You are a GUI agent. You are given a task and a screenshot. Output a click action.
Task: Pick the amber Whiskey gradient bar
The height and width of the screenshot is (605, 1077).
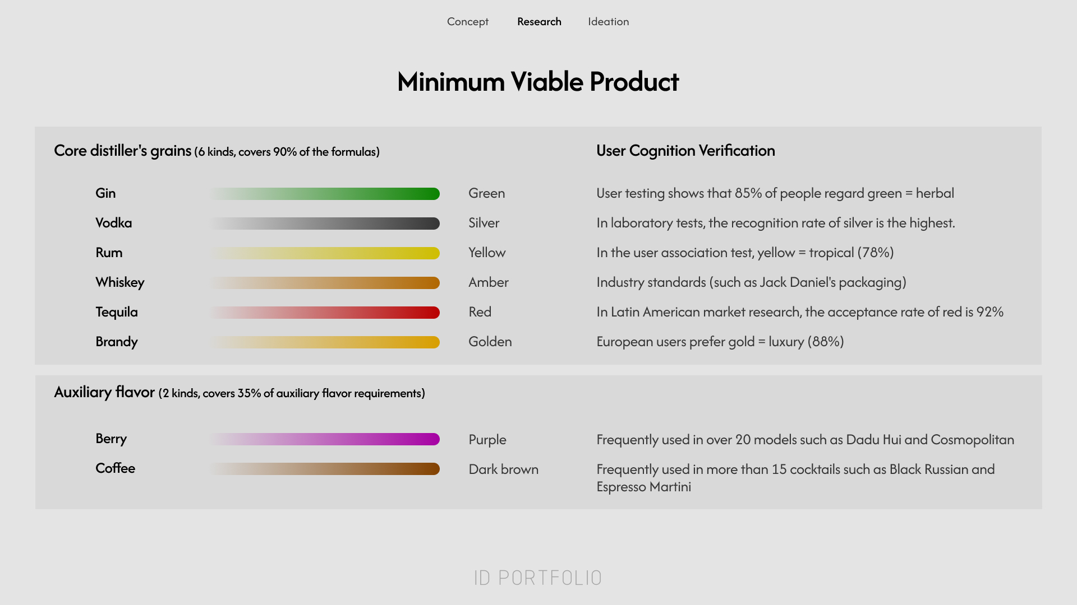coord(324,283)
